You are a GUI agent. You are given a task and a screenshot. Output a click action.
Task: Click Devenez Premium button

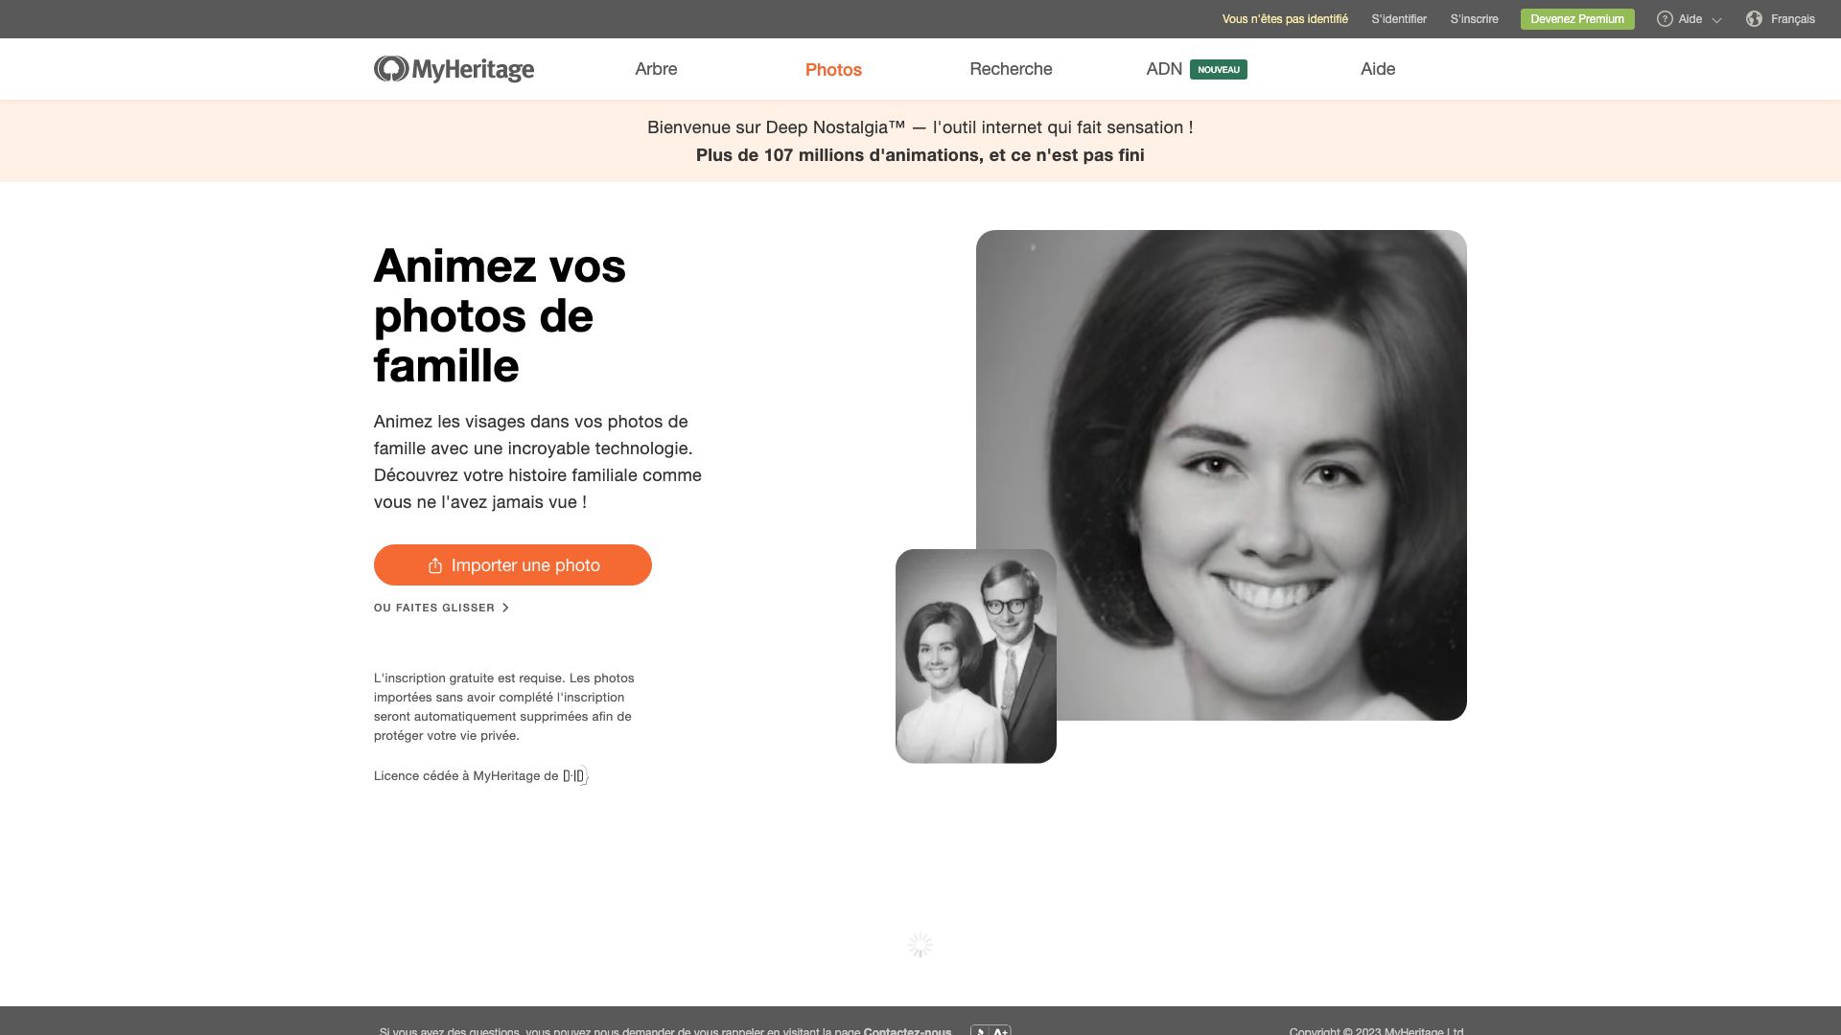coord(1577,19)
